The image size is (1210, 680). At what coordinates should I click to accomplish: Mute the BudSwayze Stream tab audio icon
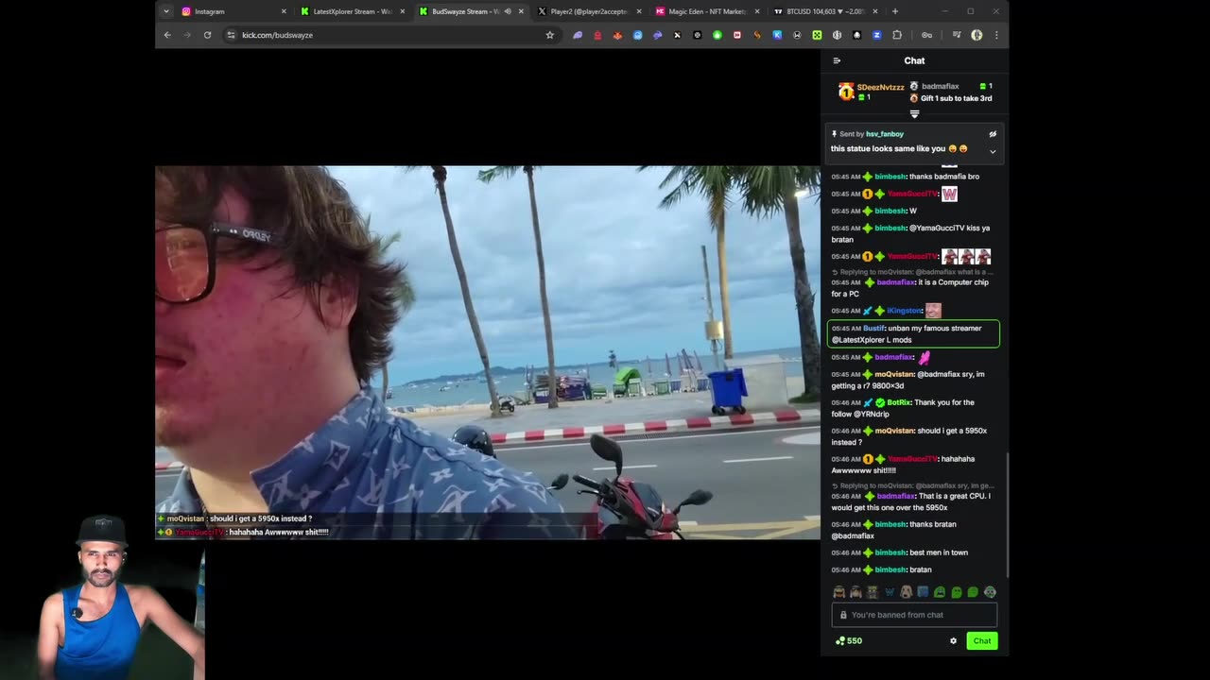(508, 11)
